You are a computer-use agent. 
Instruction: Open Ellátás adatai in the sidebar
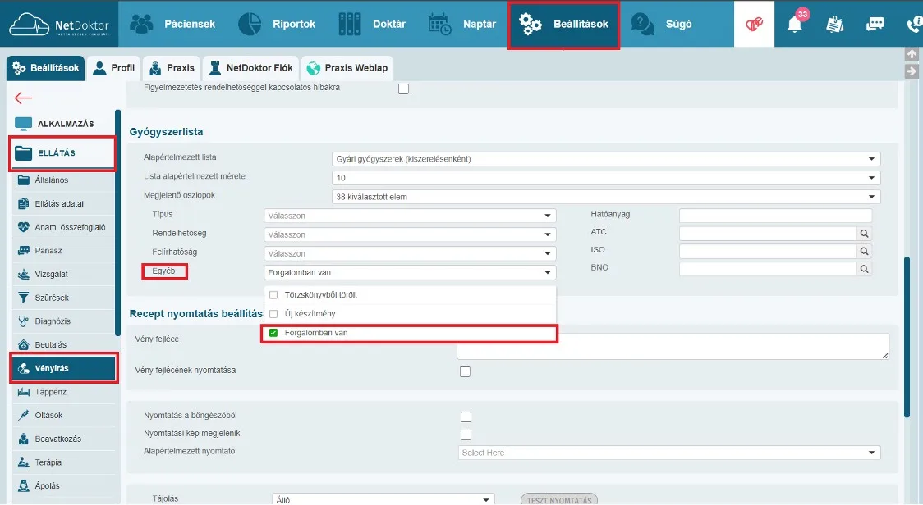63,203
